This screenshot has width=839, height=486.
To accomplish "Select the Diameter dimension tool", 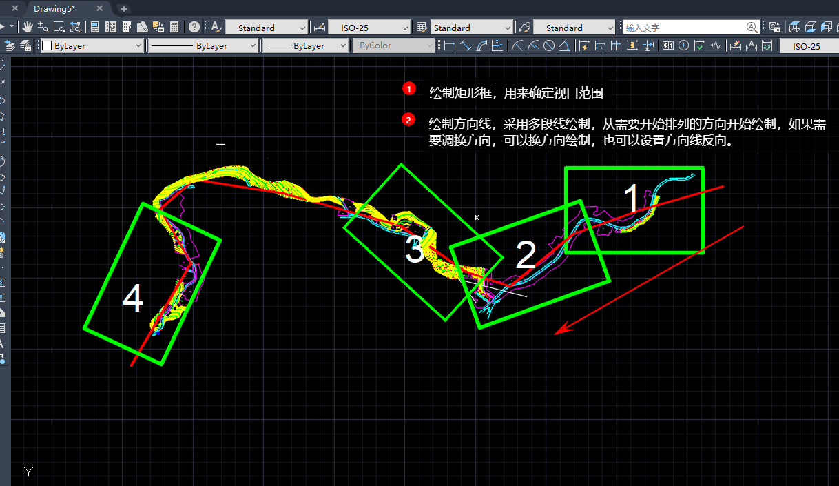I will pyautogui.click(x=549, y=45).
